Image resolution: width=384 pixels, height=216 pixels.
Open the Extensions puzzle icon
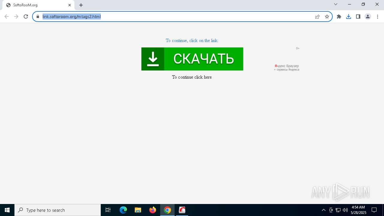coord(339,16)
